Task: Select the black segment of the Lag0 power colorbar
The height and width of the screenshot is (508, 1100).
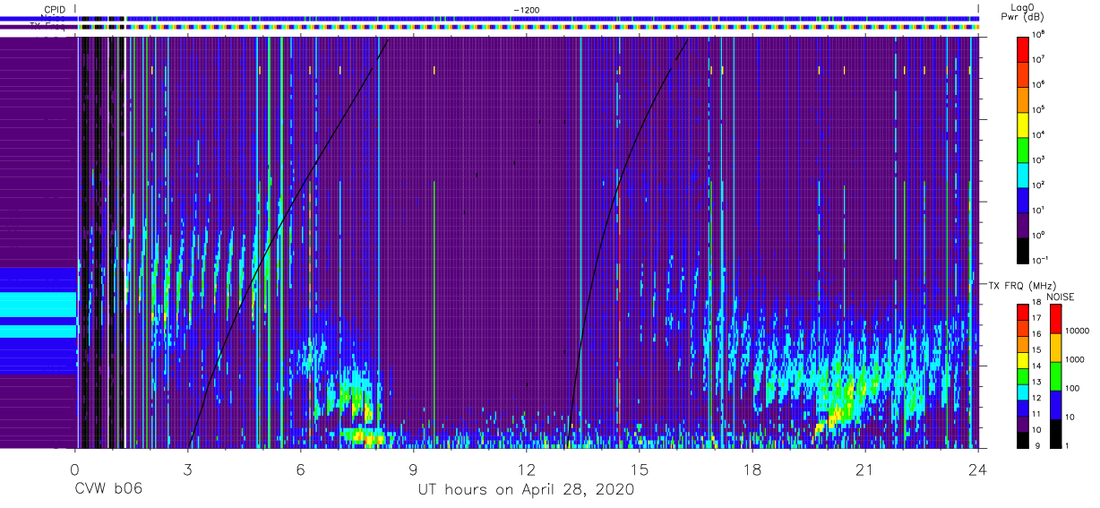Action: pos(1023,250)
